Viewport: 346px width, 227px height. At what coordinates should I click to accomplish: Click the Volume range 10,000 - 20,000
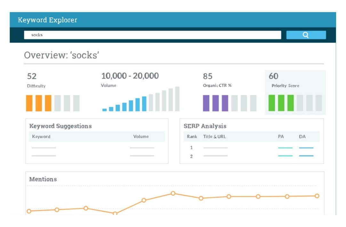(130, 76)
